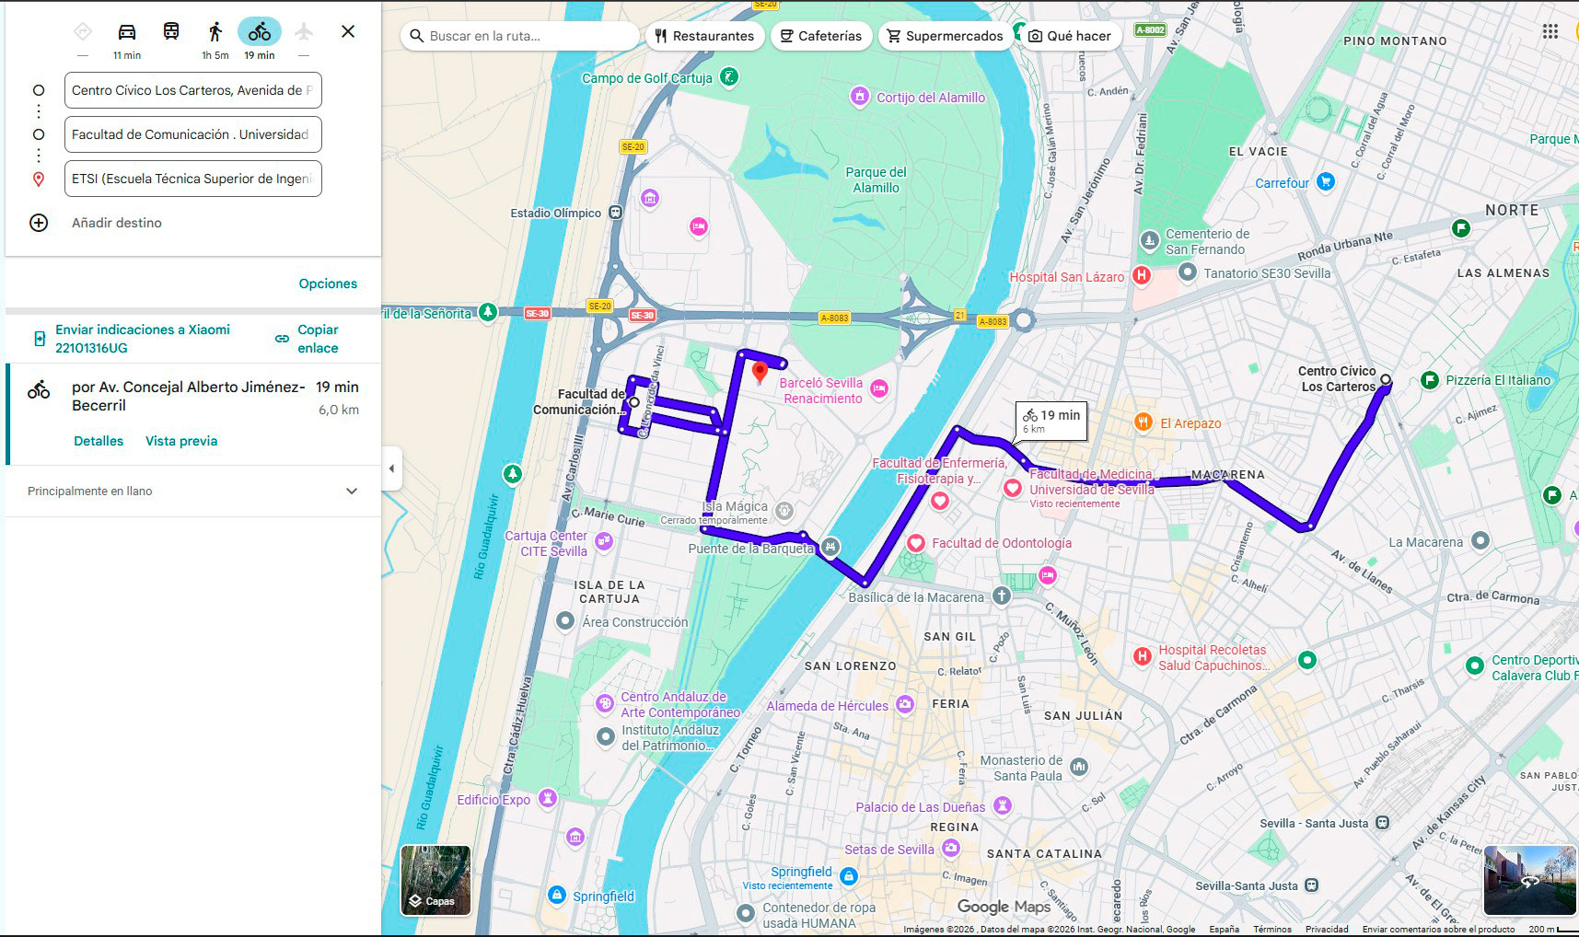Click Isla Mágica marker
The width and height of the screenshot is (1579, 937).
pos(784,510)
